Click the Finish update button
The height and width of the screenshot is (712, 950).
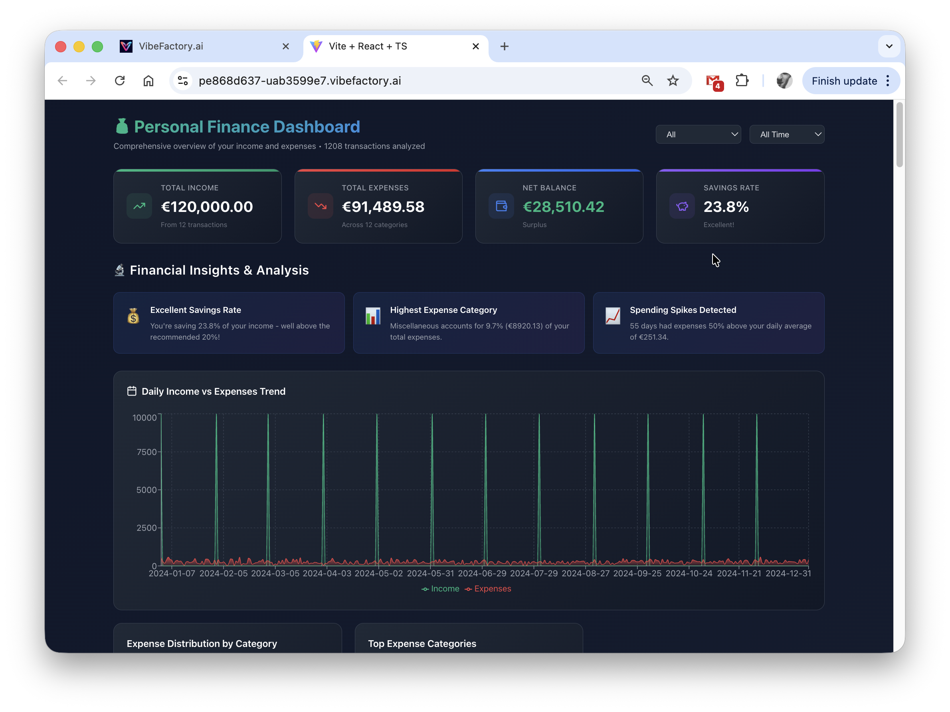[x=844, y=80]
